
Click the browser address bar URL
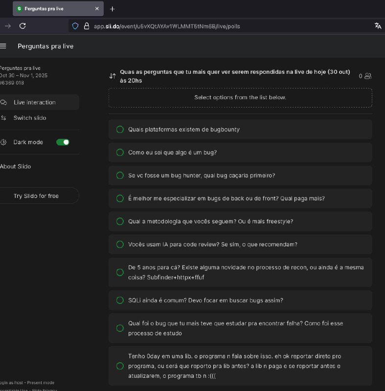point(167,26)
